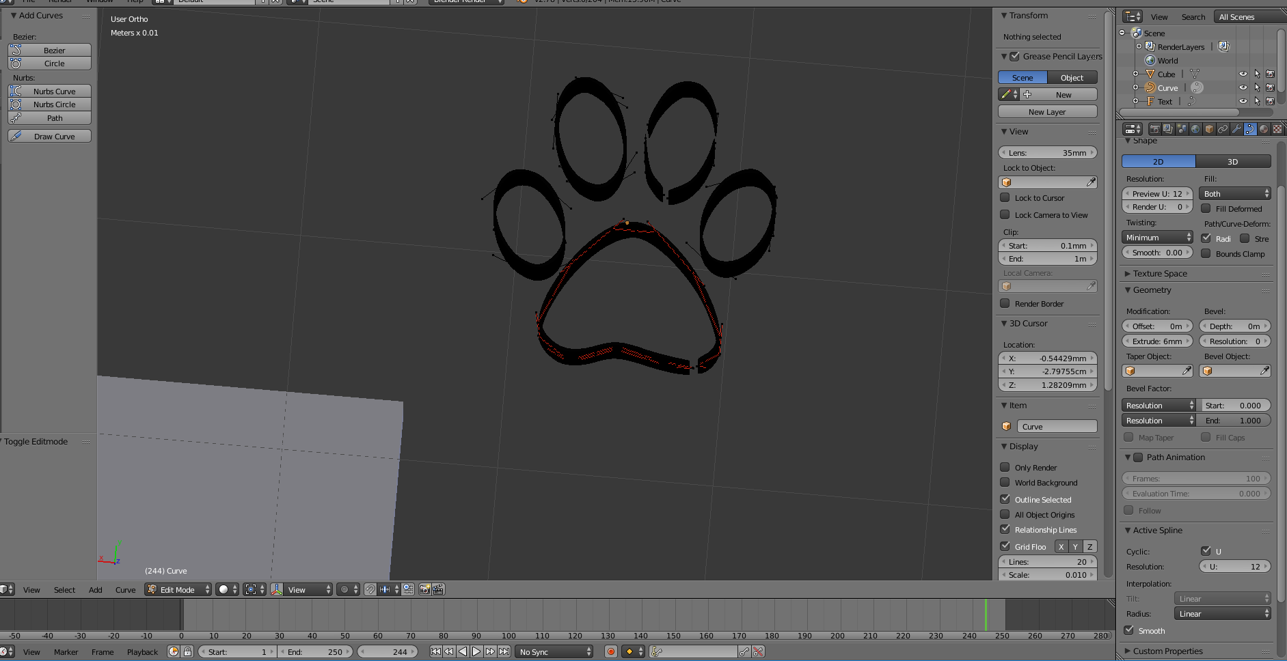1287x661 pixels.
Task: Click the Draw Curve button
Action: click(49, 136)
